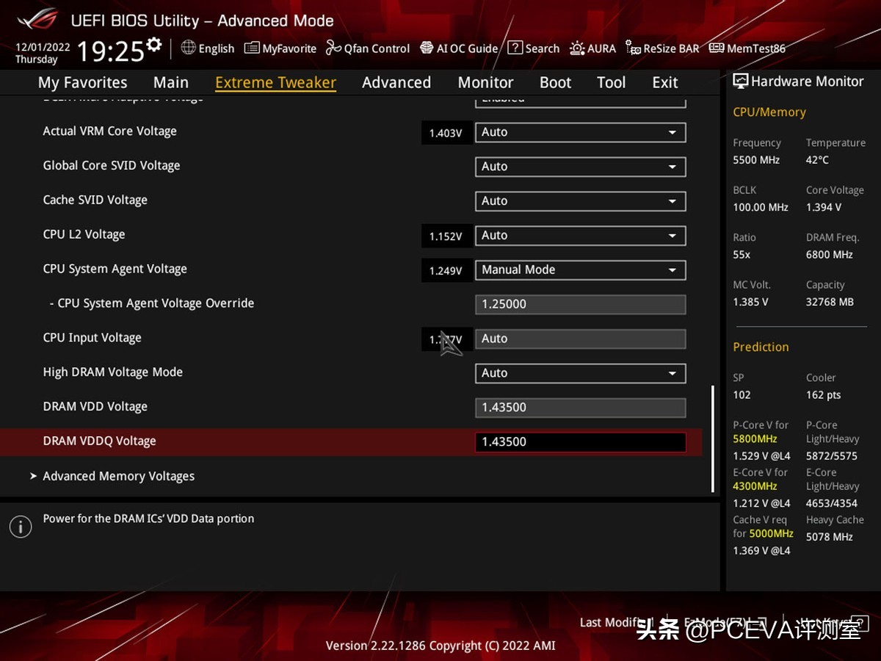The image size is (881, 661).
Task: Open the BIOS Search function
Action: (534, 48)
